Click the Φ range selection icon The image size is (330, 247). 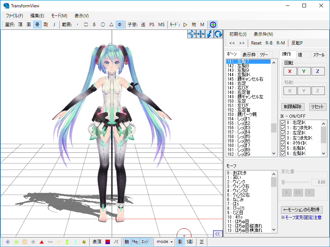(119, 24)
